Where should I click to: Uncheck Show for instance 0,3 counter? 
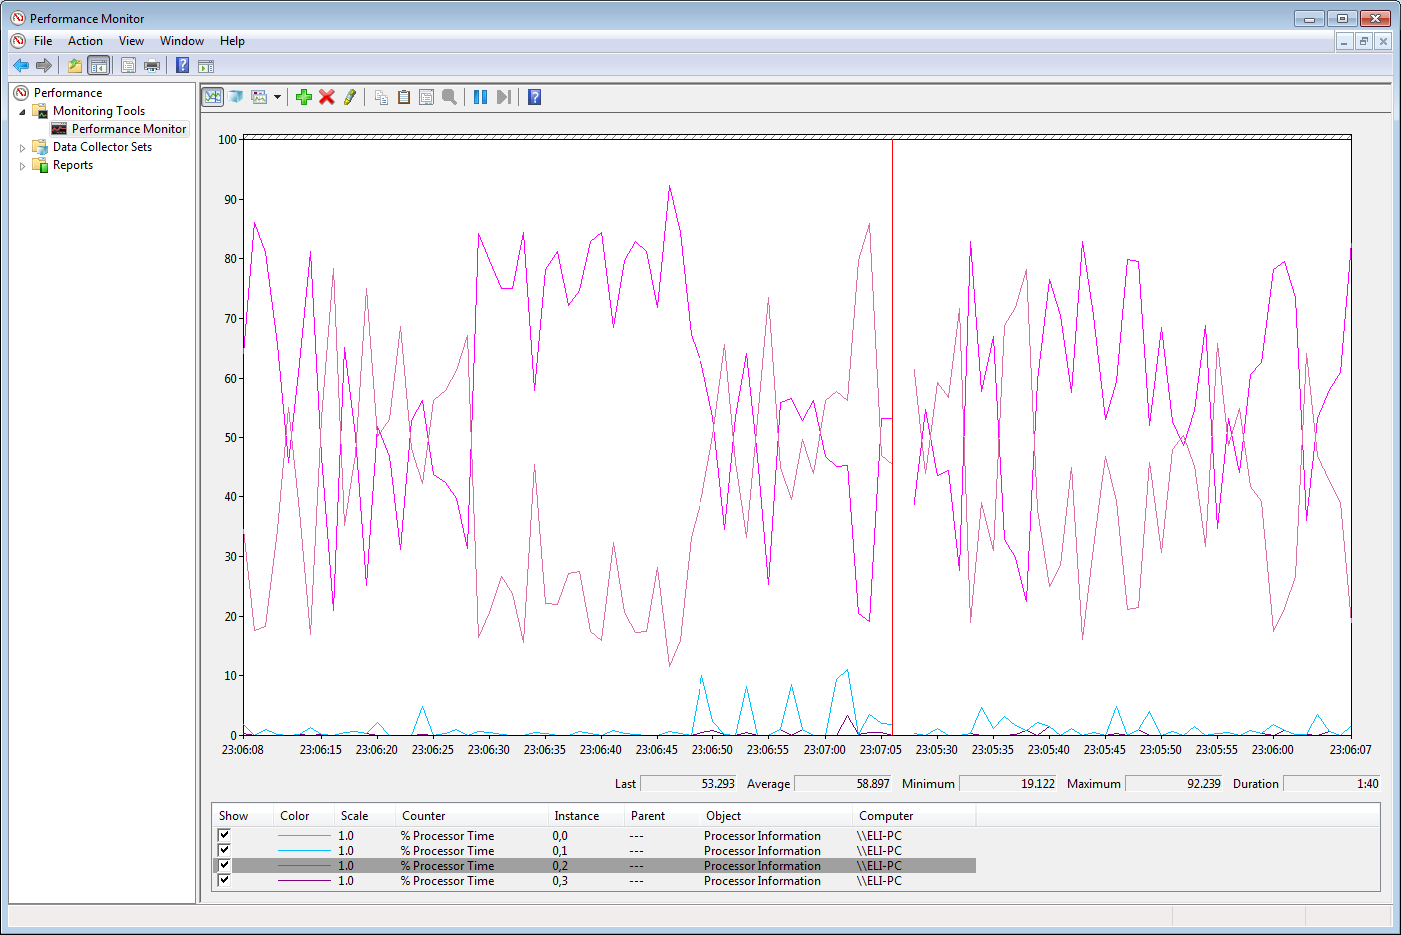coord(224,880)
